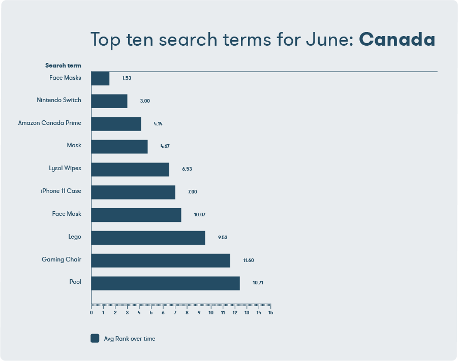
Task: Click the value 4.14
Action: coord(158,124)
